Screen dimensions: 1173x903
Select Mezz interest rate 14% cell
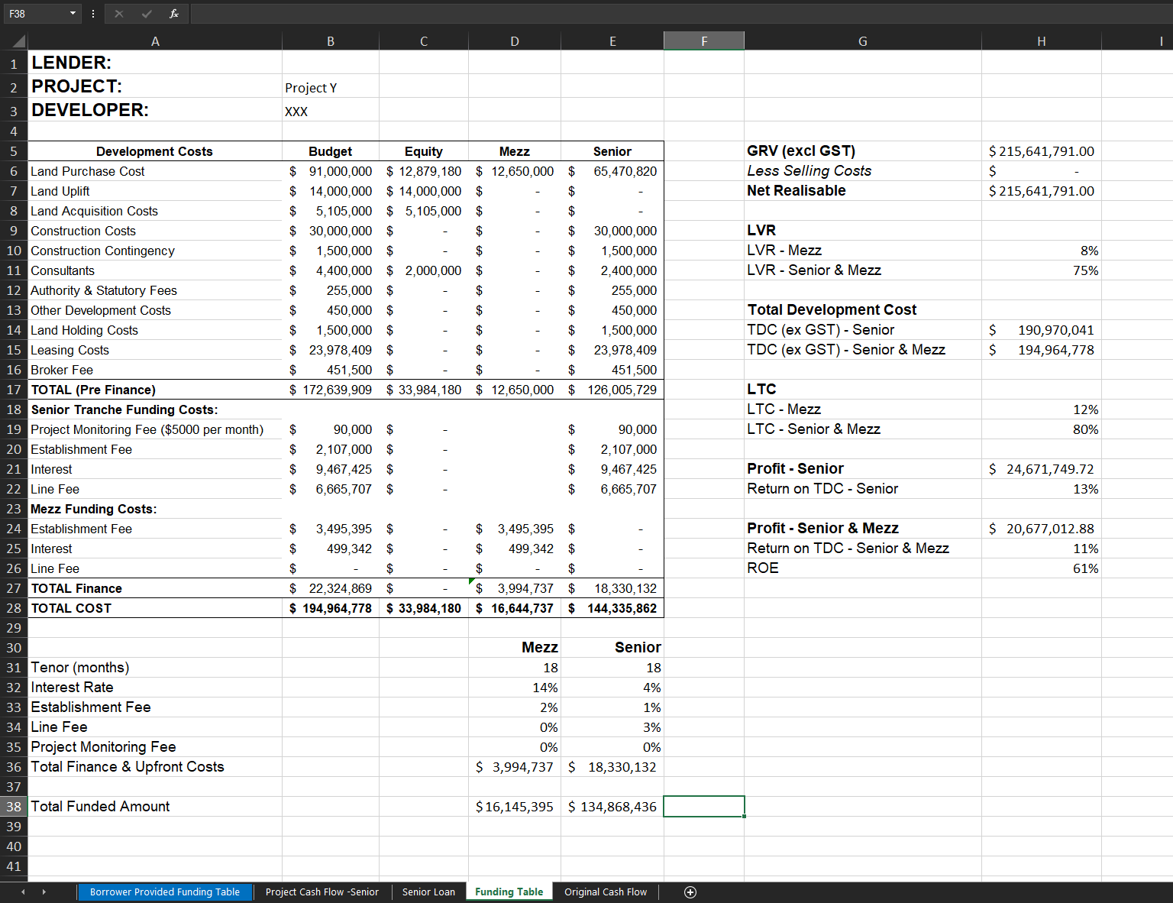click(515, 688)
